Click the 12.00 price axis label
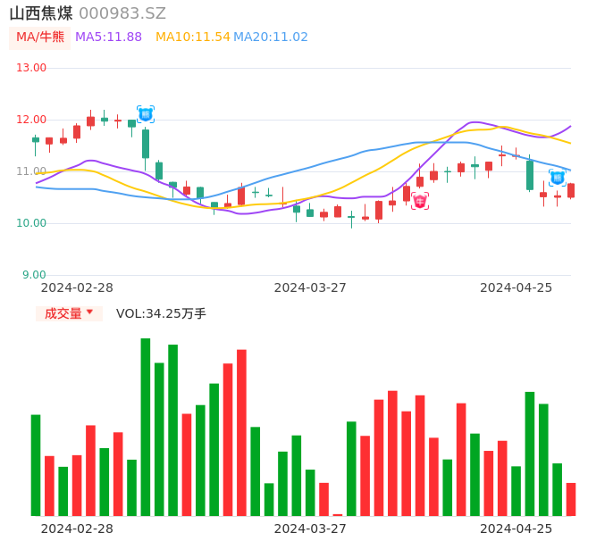This screenshot has width=613, height=541. (x=31, y=120)
